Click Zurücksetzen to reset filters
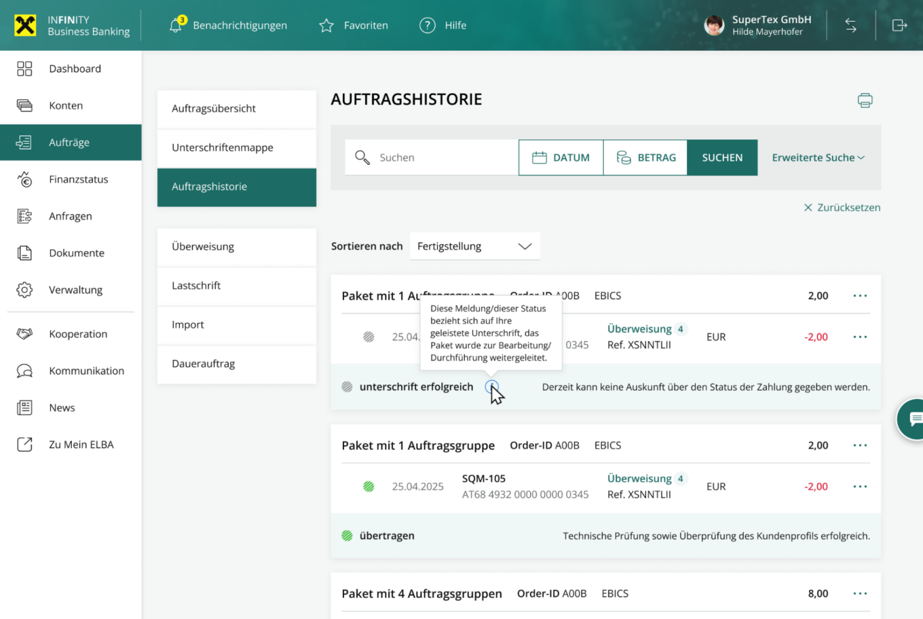This screenshot has height=619, width=923. (x=842, y=207)
